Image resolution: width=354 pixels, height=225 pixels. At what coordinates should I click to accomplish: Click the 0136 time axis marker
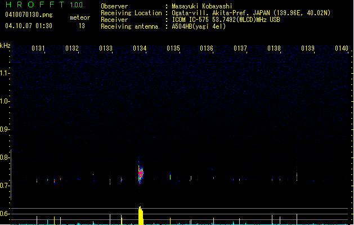click(207, 48)
